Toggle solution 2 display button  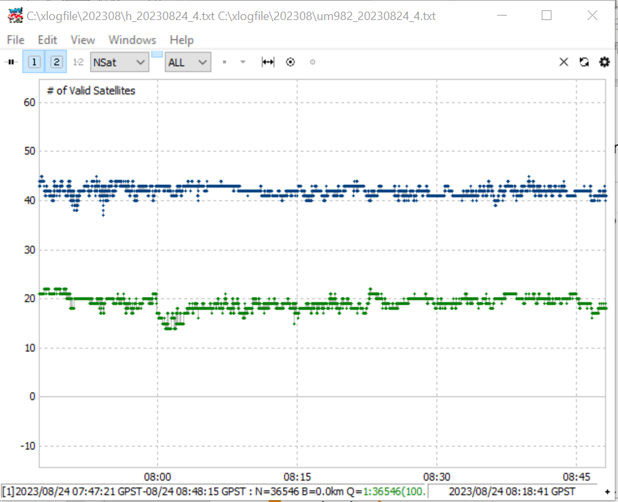[56, 62]
